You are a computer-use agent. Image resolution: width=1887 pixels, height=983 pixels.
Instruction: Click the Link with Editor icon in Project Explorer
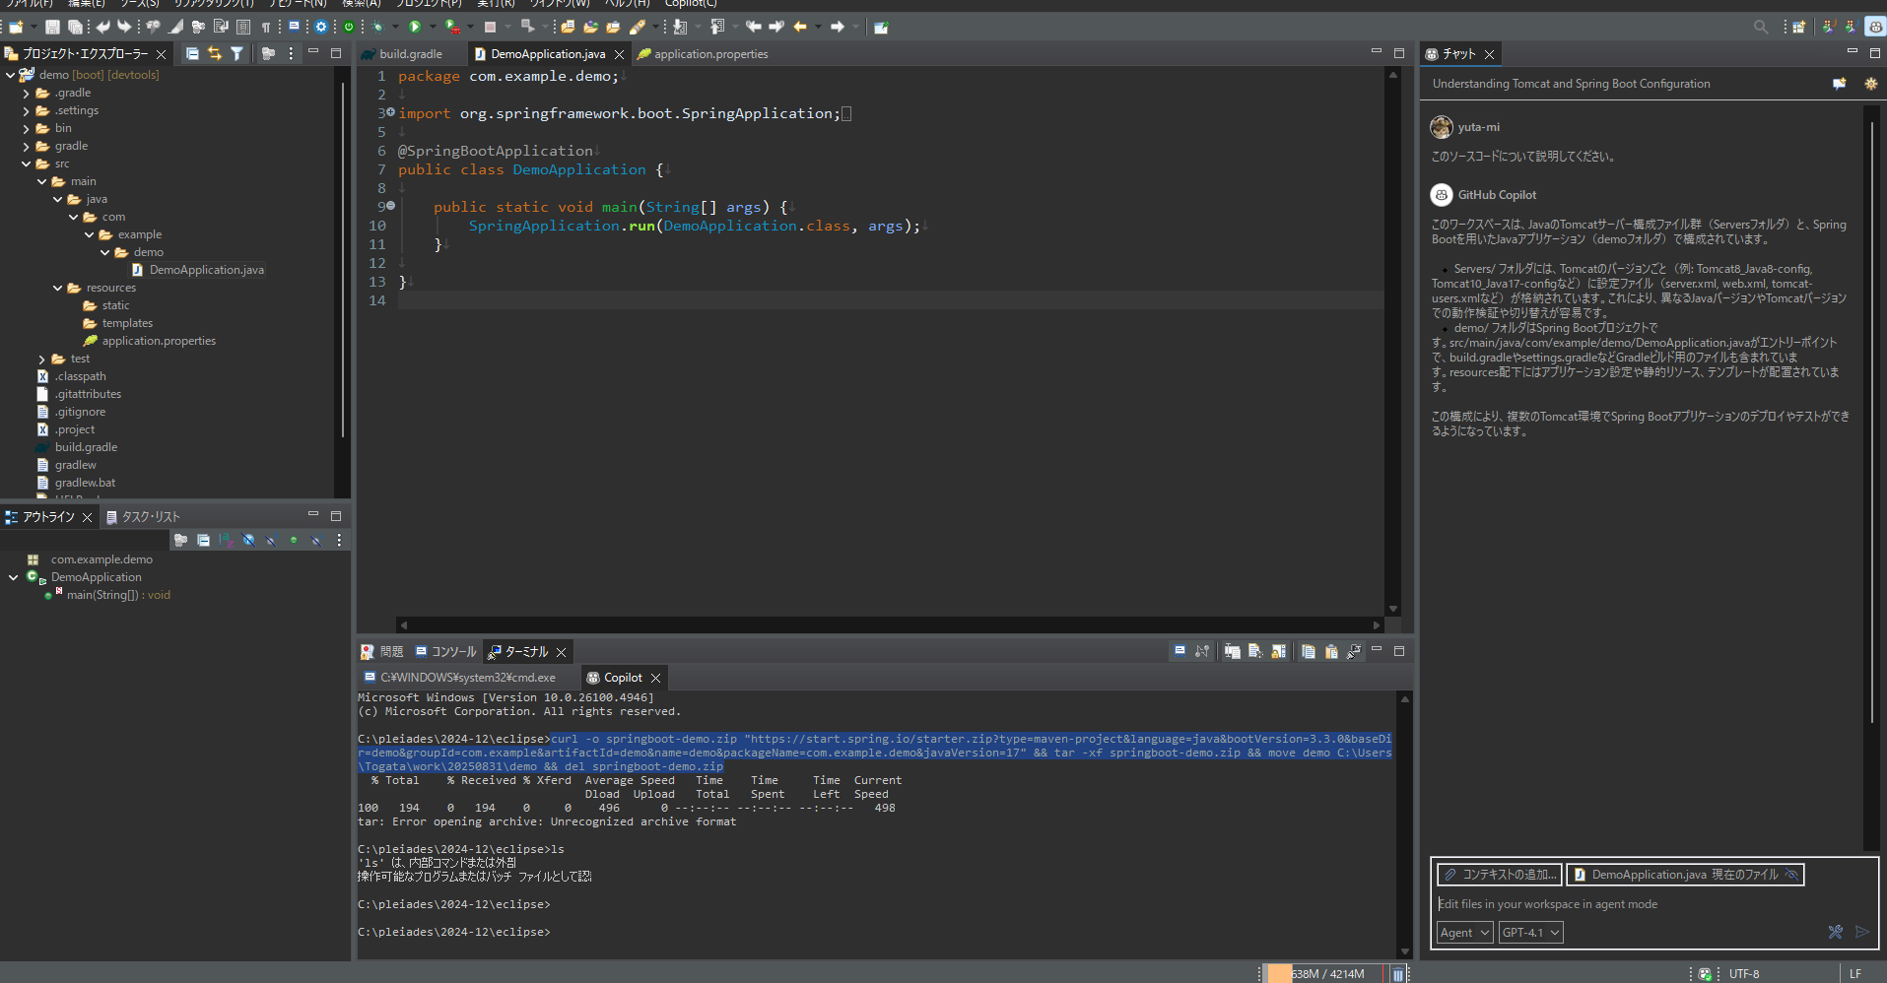point(215,53)
